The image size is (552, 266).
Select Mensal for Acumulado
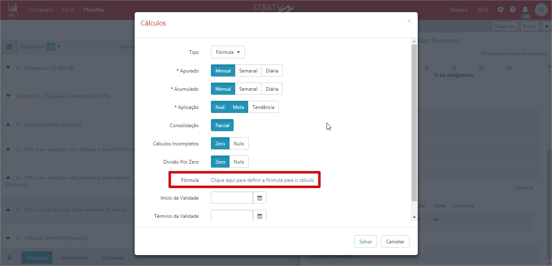click(223, 89)
